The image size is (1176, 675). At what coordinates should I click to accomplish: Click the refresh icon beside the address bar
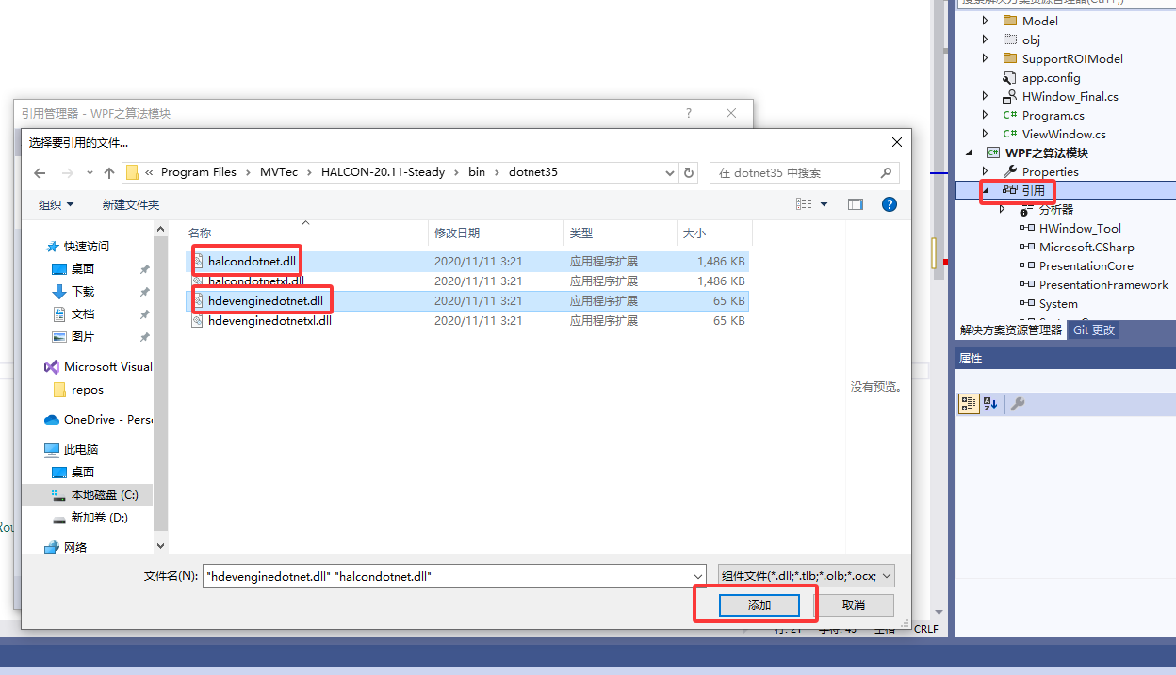(688, 172)
